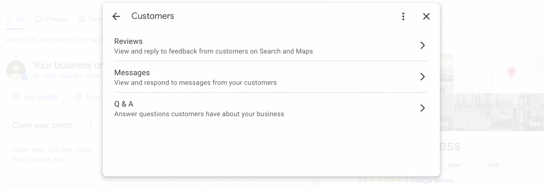Expand the Reviews section chevron
This screenshot has width=544, height=189.
(423, 45)
